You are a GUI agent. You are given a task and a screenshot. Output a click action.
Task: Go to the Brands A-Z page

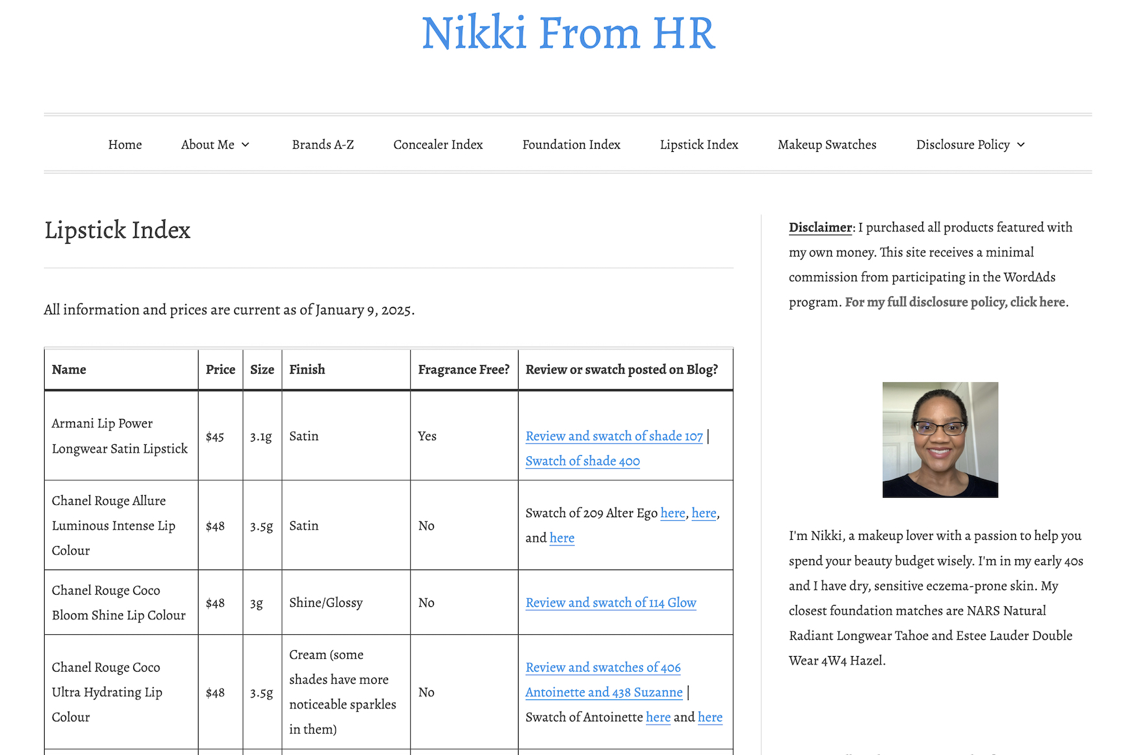click(323, 145)
